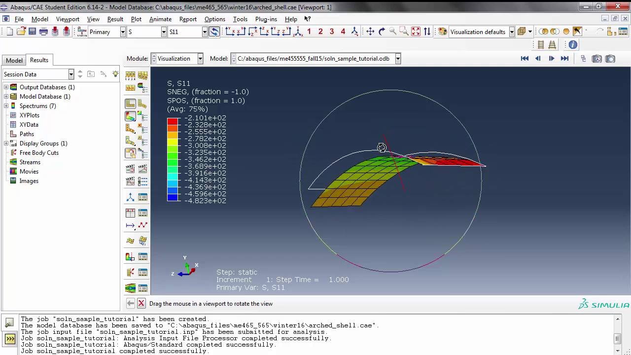631x355 pixels.
Task: Open the Viewport menu
Action: (x=68, y=19)
